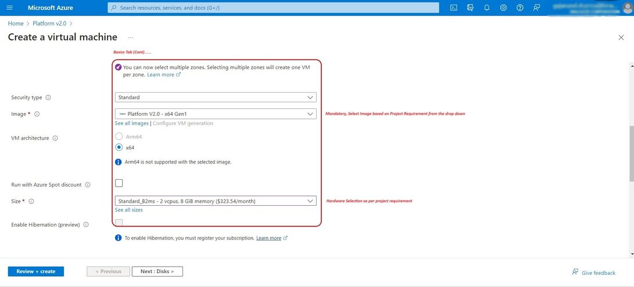
Task: Click the magnifier icon in search box
Action: (114, 8)
